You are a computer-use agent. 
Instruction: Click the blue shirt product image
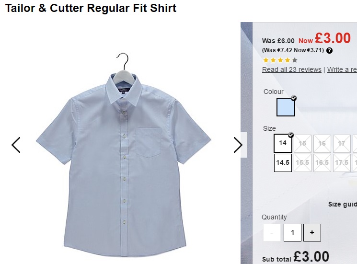[124, 155]
